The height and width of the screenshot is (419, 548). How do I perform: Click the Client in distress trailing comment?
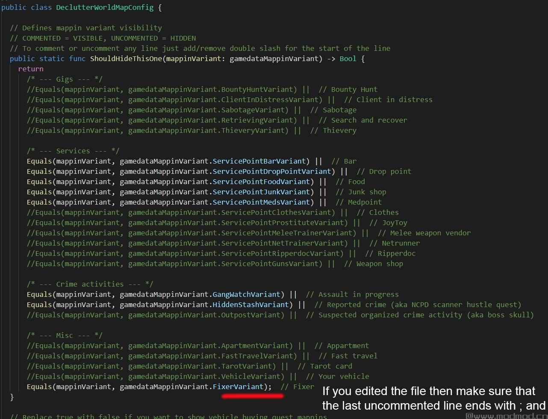pos(388,100)
